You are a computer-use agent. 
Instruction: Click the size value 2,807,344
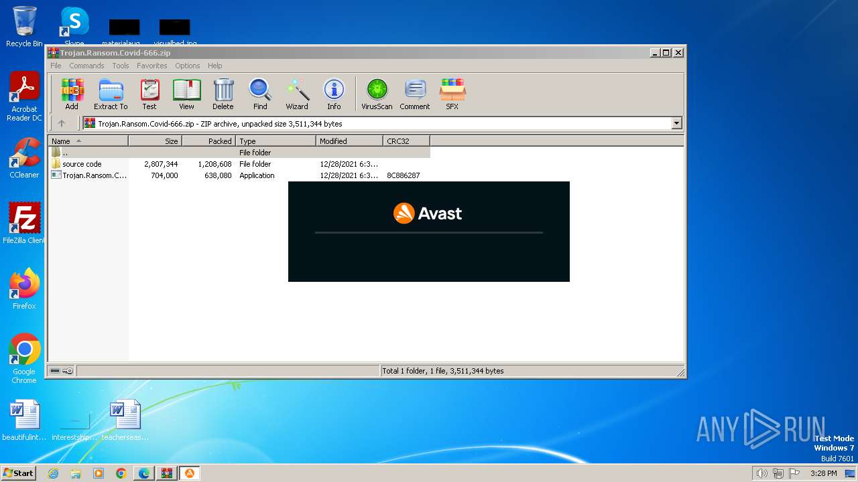[161, 164]
